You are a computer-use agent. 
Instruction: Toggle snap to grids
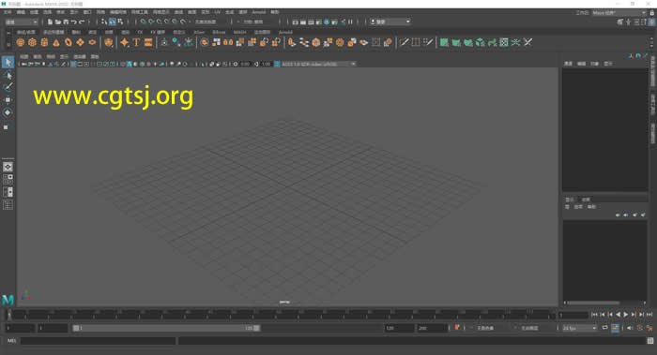click(144, 22)
